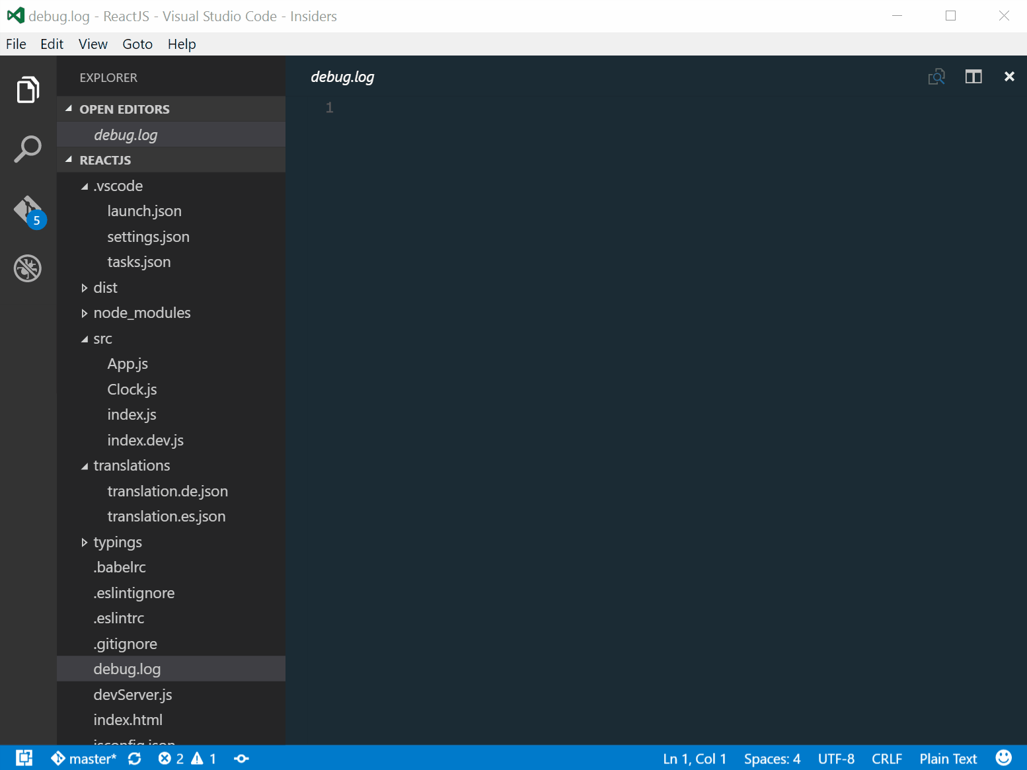Screen dimensions: 1027x770
Task: Open .gitignore file
Action: 171,644
